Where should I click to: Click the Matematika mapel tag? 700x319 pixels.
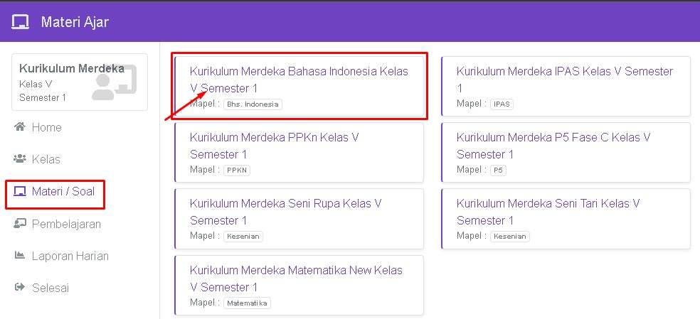coord(247,303)
